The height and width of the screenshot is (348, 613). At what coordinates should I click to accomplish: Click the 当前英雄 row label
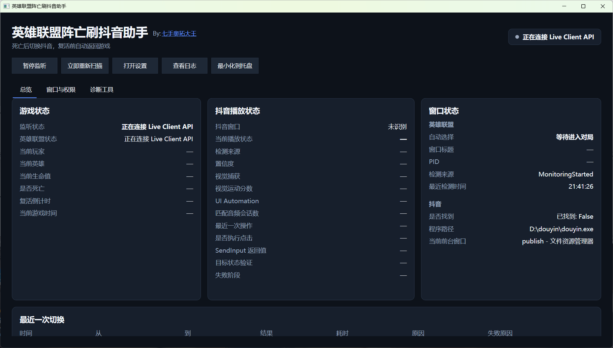[x=32, y=164]
